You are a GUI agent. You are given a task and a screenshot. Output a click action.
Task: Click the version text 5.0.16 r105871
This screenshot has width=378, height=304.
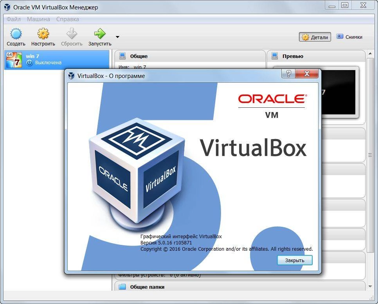tap(166, 243)
